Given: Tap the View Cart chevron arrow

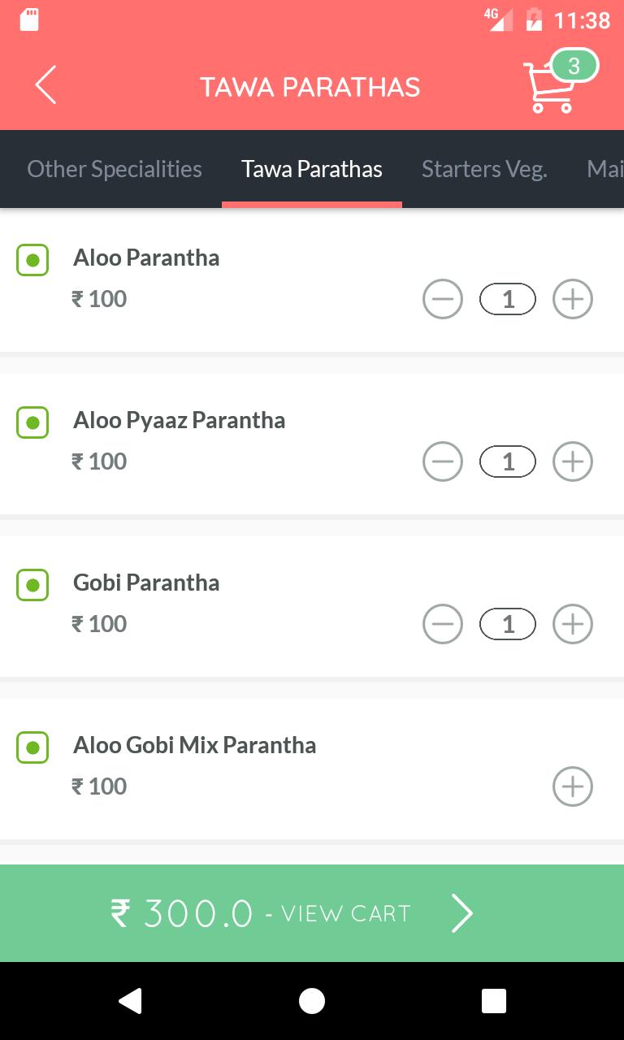Looking at the screenshot, I should pyautogui.click(x=461, y=913).
